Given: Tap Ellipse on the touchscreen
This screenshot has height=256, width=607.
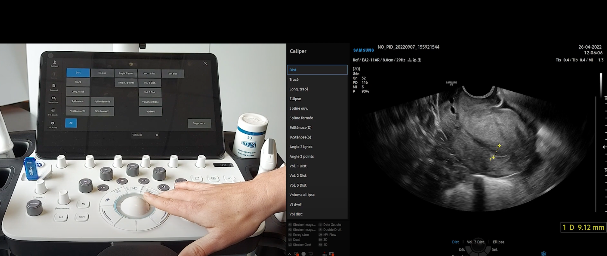Looking at the screenshot, I should tap(102, 73).
